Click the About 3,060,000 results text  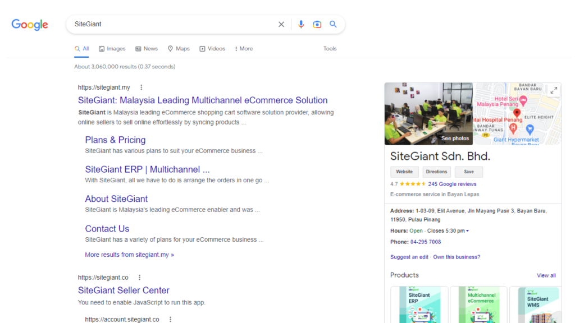[x=125, y=67]
